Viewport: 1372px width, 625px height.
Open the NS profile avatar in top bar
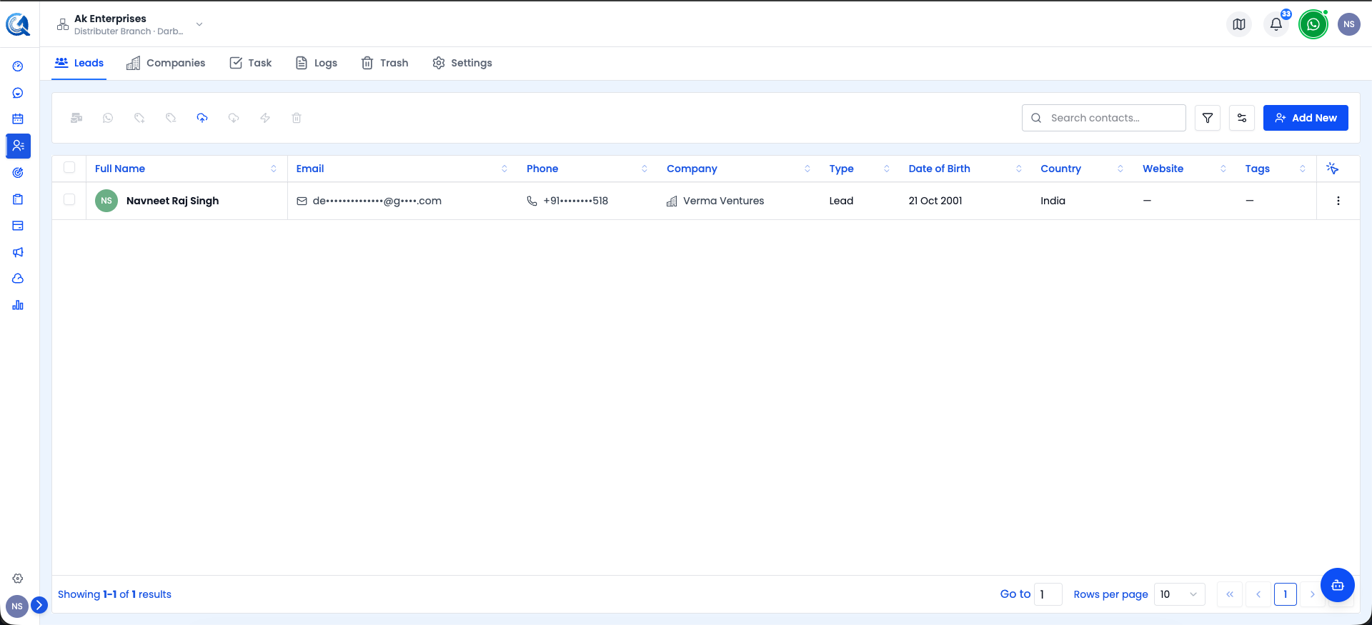tap(1349, 24)
